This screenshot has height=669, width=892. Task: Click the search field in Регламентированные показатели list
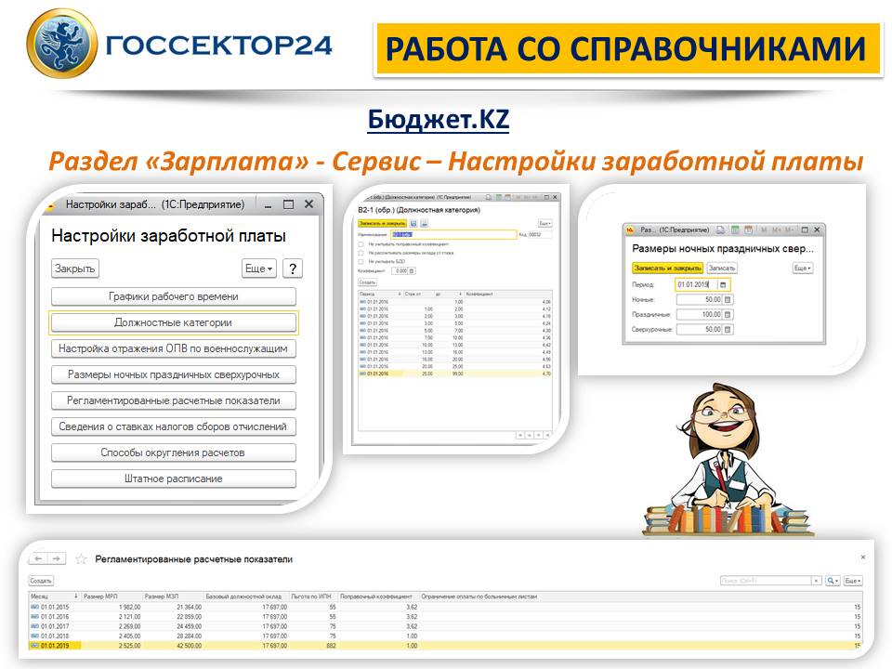point(766,581)
